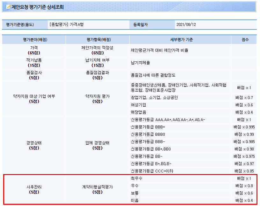Click the '여성기업' criterion

(x=139, y=105)
